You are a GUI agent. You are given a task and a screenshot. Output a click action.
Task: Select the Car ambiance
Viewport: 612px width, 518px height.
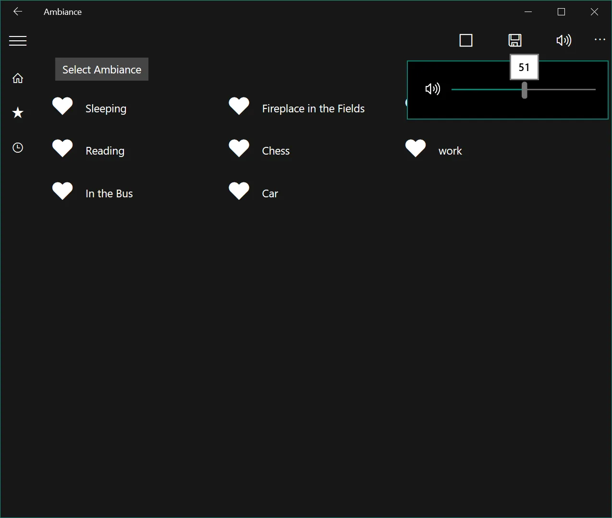pyautogui.click(x=270, y=193)
